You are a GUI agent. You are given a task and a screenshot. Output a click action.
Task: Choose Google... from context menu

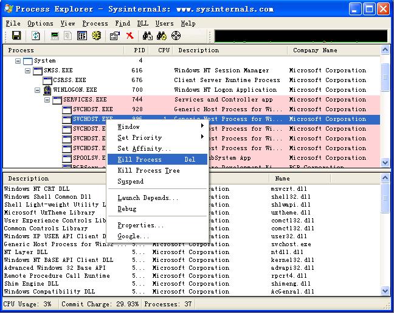tap(157, 236)
